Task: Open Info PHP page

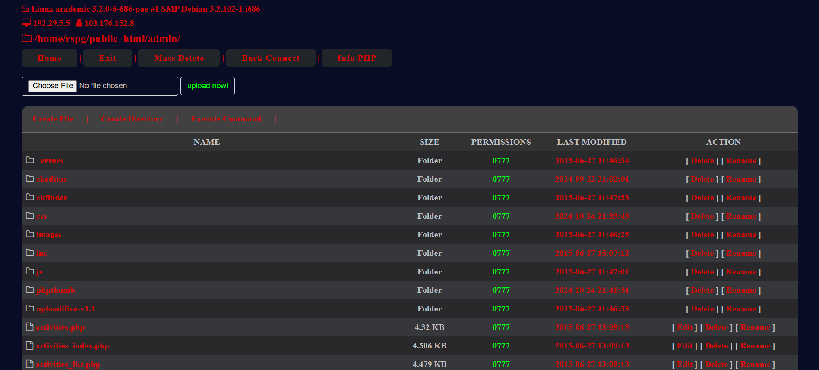Action: coord(357,58)
